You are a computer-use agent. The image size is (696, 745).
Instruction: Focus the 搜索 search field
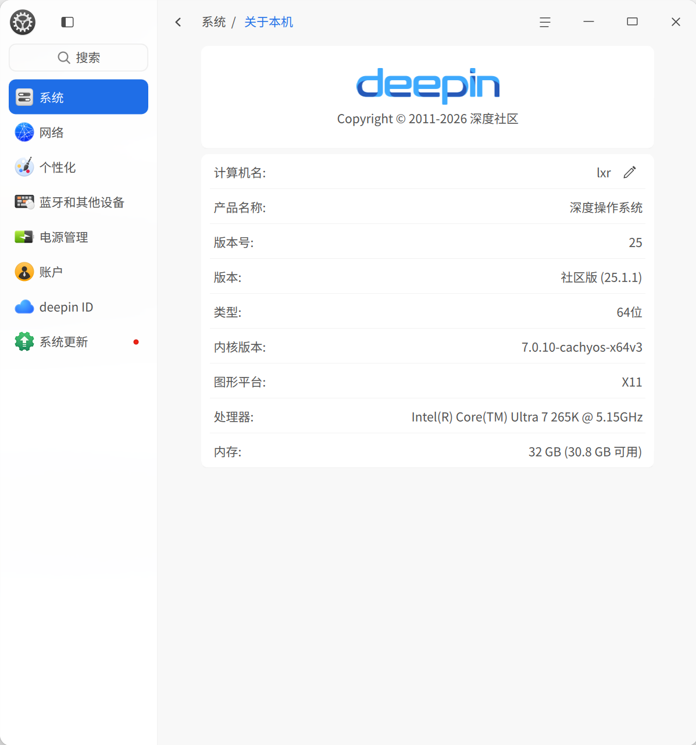(78, 58)
